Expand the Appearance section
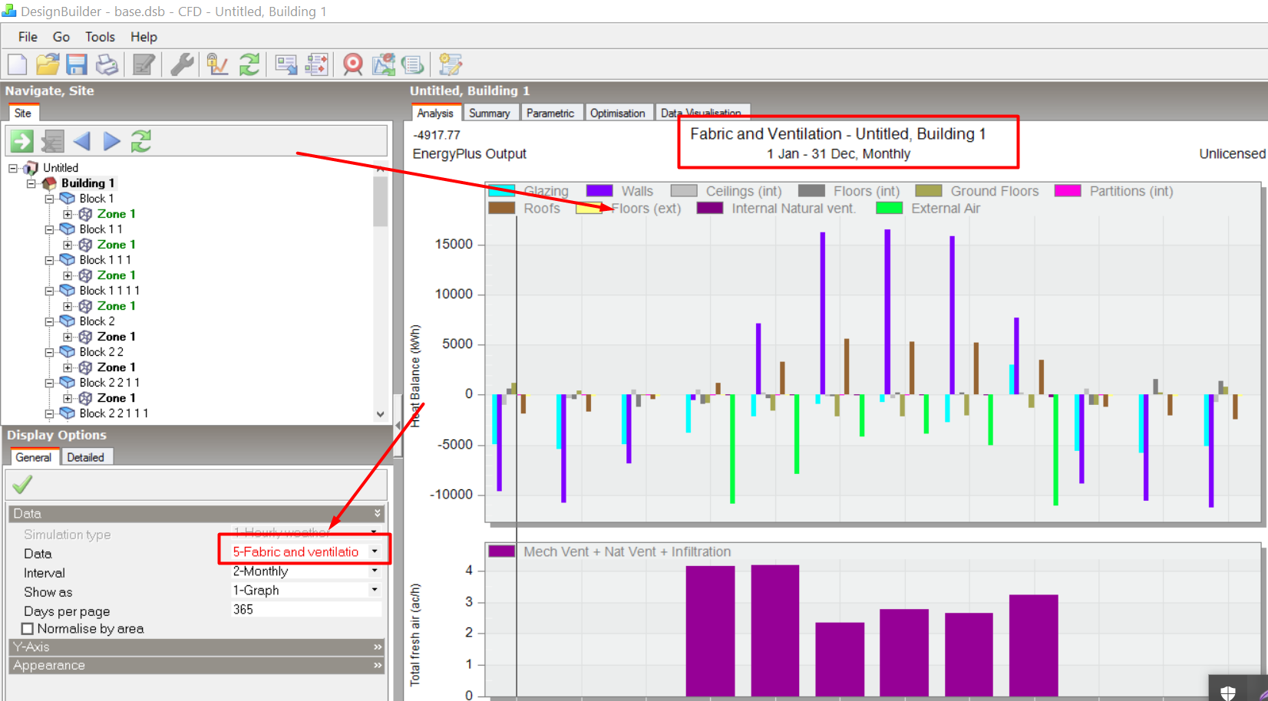 pyautogui.click(x=196, y=666)
